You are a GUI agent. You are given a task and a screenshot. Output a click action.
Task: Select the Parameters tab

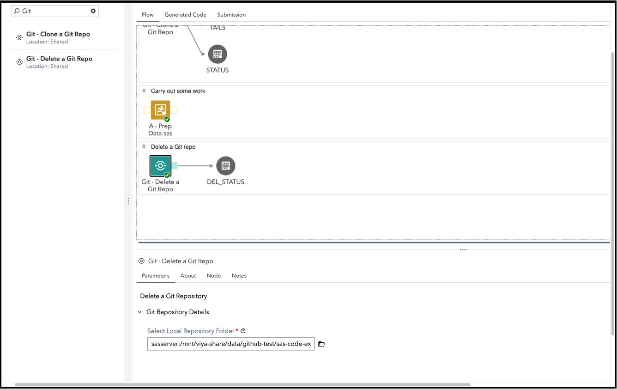156,276
